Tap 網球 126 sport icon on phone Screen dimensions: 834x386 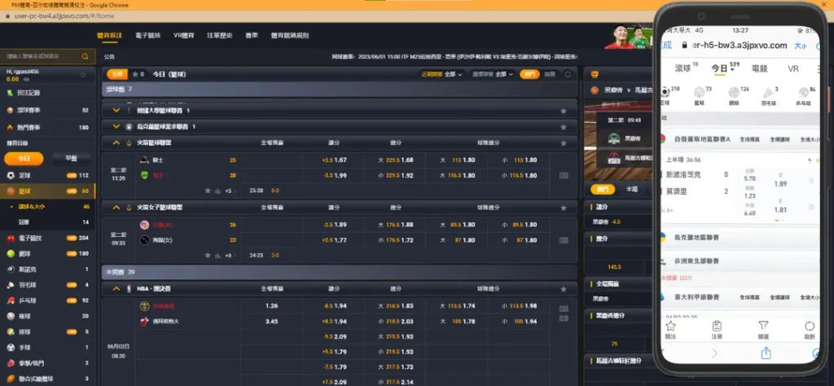(734, 93)
